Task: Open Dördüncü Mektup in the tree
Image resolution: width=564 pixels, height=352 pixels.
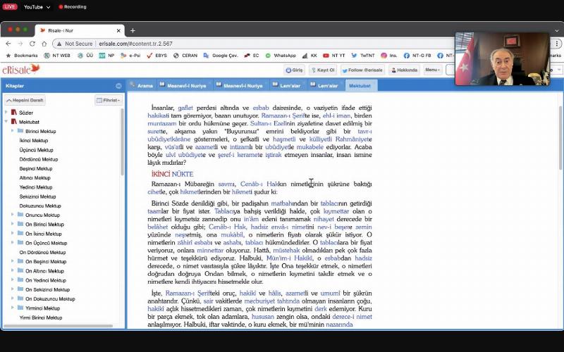Action: tap(39, 159)
